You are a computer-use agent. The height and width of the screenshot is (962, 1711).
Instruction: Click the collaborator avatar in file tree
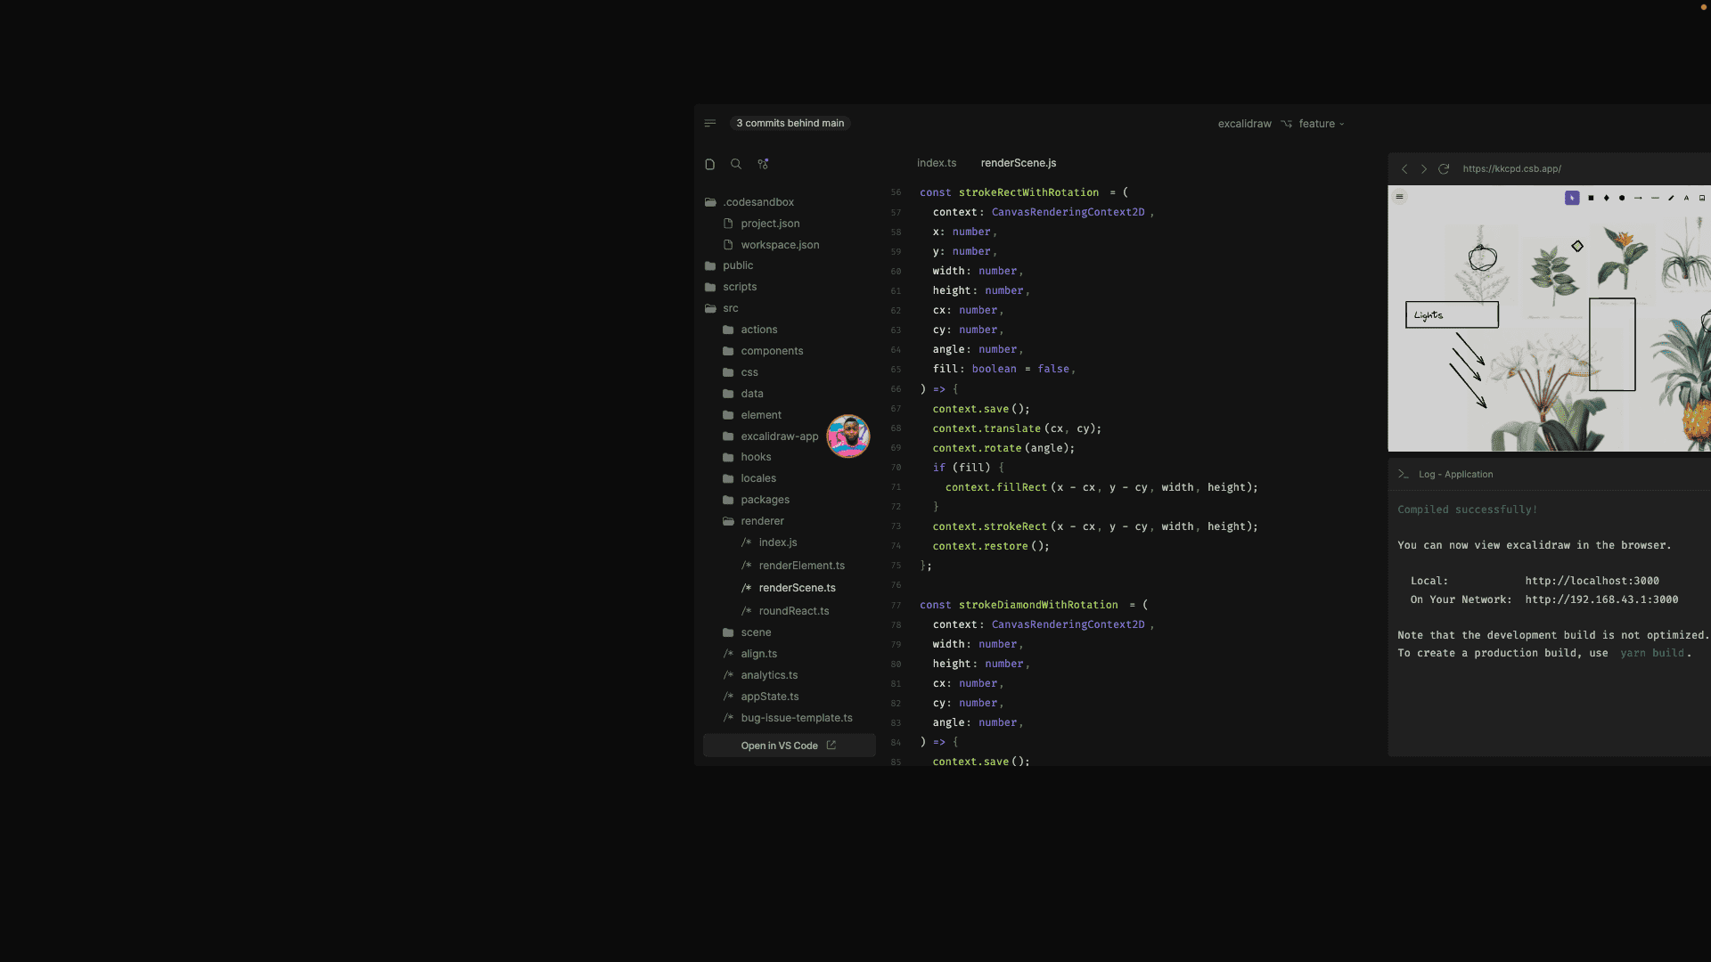click(x=848, y=436)
